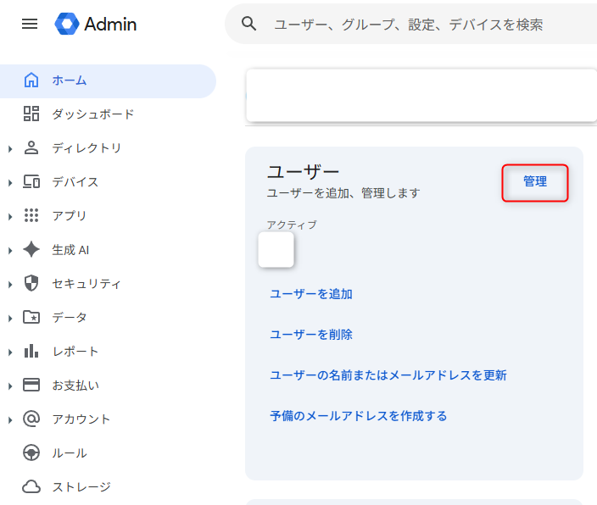Open the hamburger main menu
Viewport: 597px width, 505px height.
point(30,24)
